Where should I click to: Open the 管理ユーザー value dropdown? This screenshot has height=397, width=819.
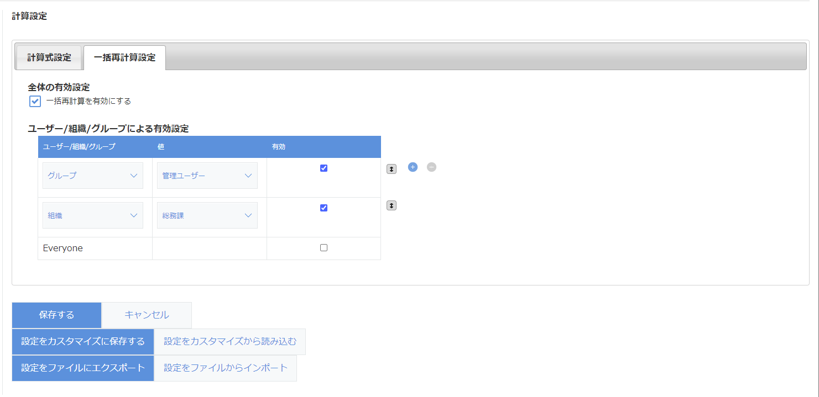[x=207, y=176]
